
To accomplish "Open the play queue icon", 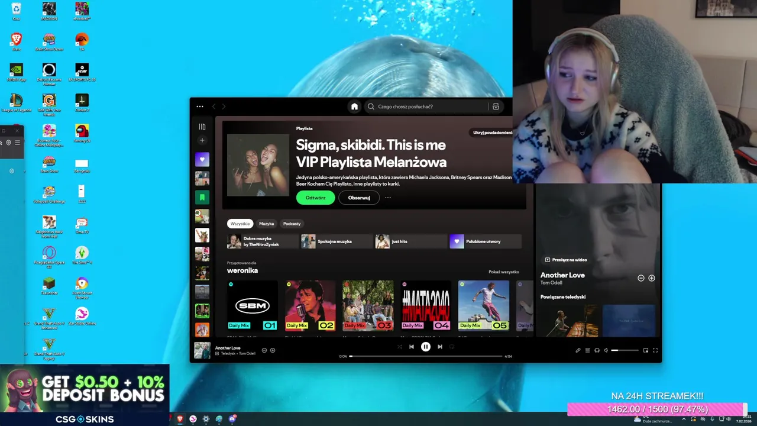I will tap(587, 350).
